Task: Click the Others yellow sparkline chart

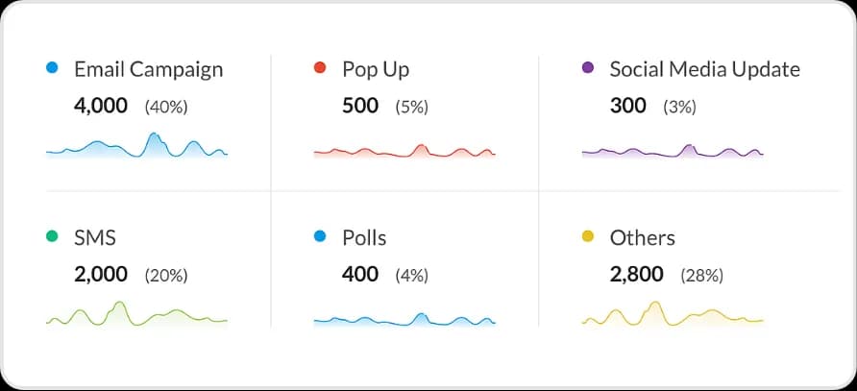Action: [673, 314]
